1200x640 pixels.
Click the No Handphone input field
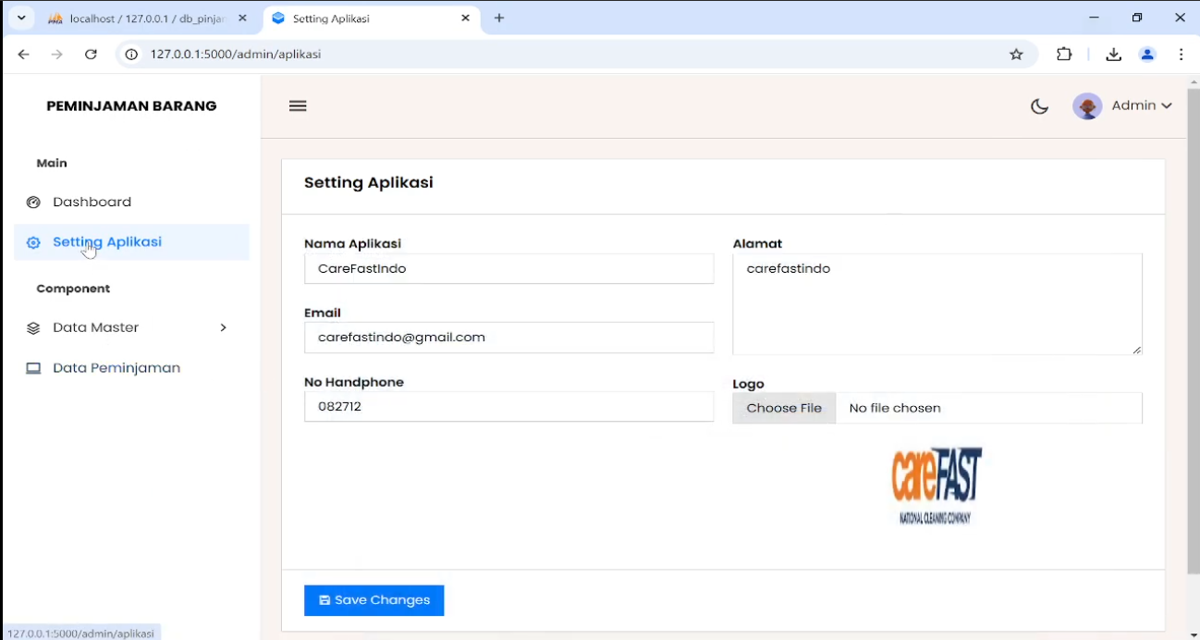click(x=508, y=407)
